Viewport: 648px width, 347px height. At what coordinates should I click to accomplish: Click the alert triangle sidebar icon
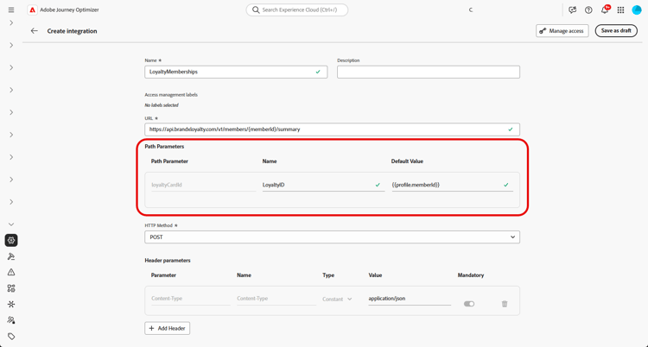click(11, 272)
